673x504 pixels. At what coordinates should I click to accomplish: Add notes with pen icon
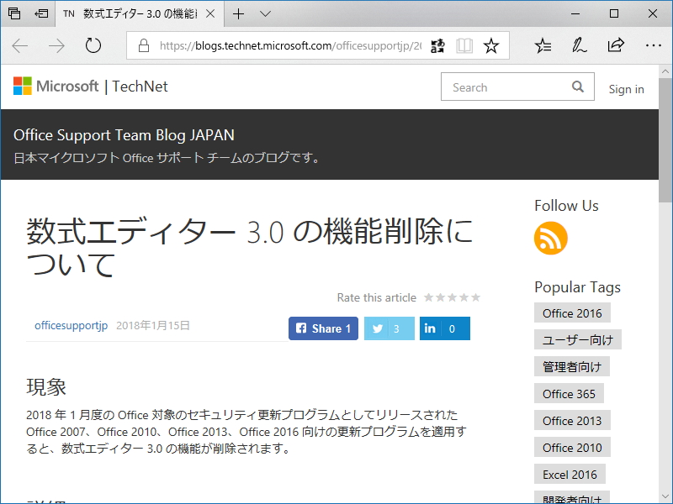(x=579, y=45)
